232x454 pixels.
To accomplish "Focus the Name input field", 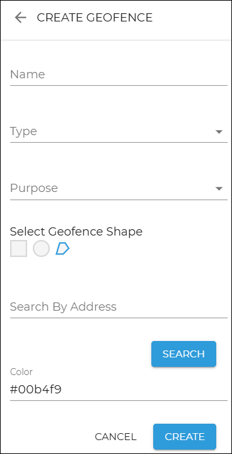I will click(x=119, y=75).
